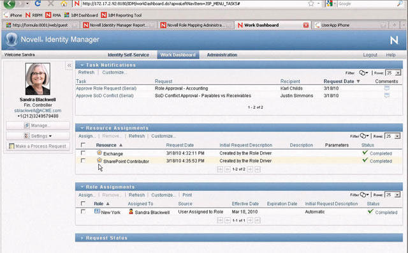This screenshot has width=408, height=253.
Task: Expand the Request Status section
Action: 82,238
